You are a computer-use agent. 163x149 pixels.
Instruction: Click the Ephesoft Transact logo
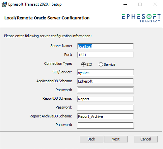[x=141, y=18]
